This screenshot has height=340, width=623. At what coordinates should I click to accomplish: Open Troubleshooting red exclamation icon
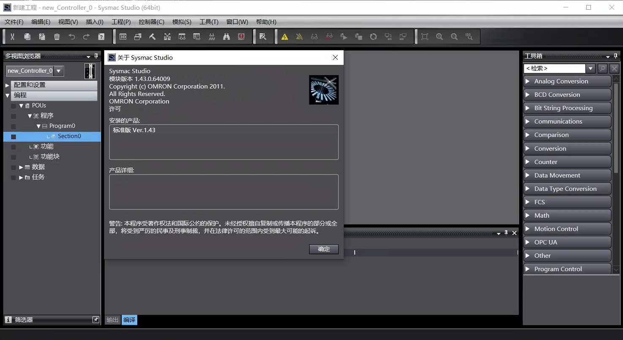click(x=241, y=37)
